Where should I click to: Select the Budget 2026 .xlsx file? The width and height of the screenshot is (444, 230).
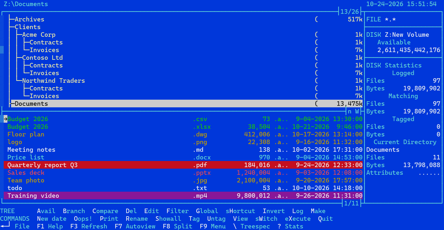[x=183, y=127]
